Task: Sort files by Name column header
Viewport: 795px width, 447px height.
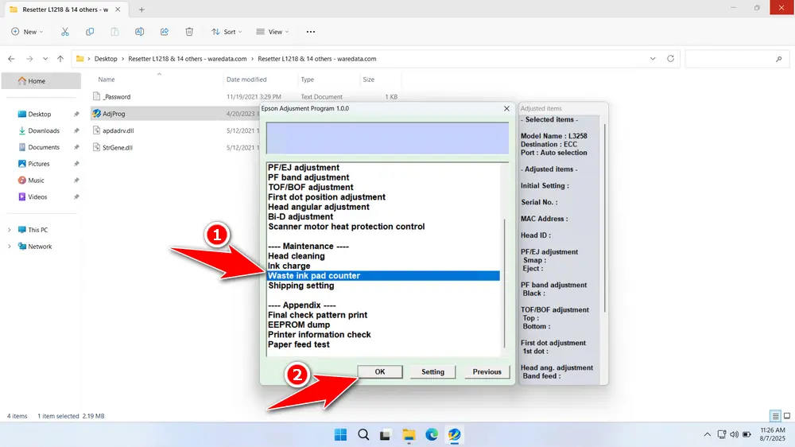Action: coord(107,80)
